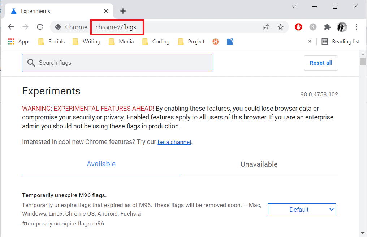Open the tab search chevron

coord(294,7)
